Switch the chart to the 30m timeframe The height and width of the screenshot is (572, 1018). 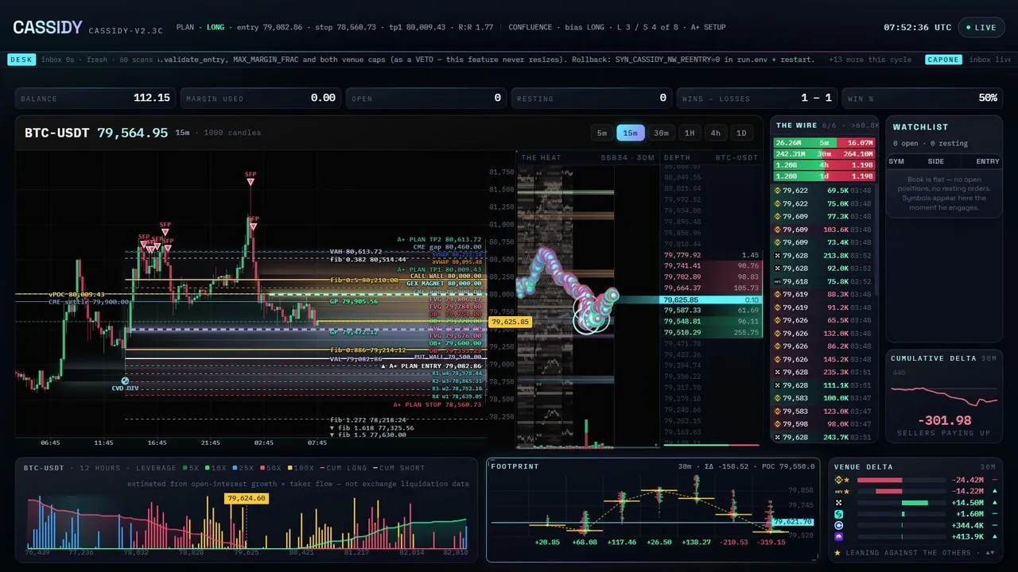(x=661, y=133)
